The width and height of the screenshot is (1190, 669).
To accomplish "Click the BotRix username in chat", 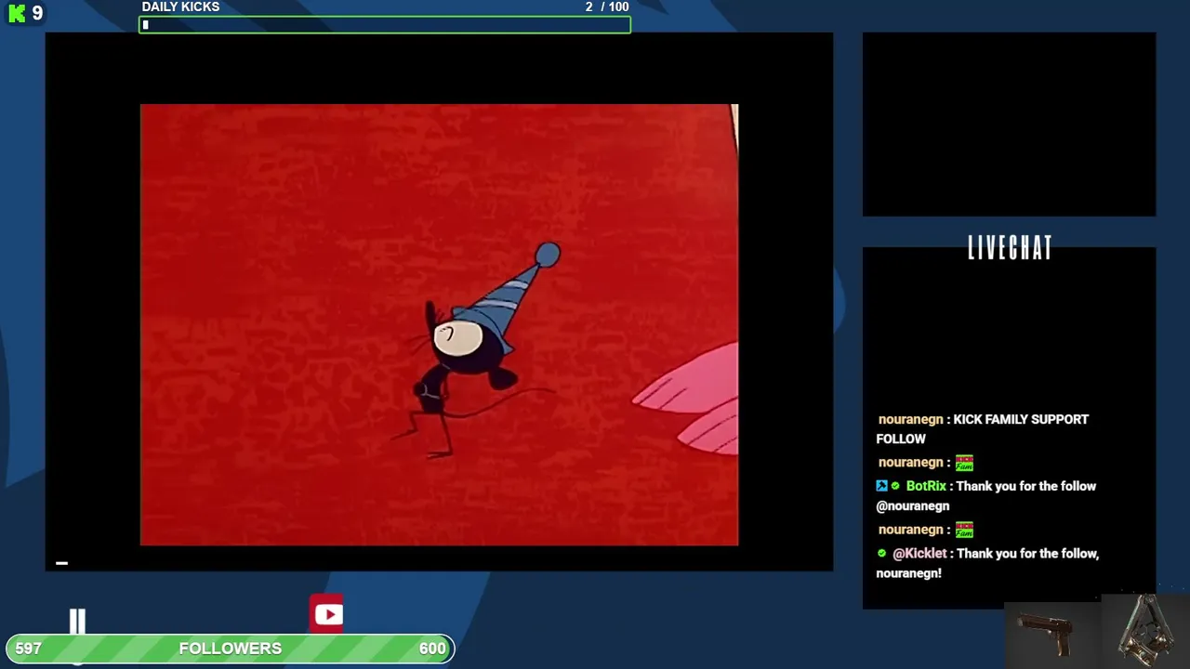I will [x=926, y=486].
